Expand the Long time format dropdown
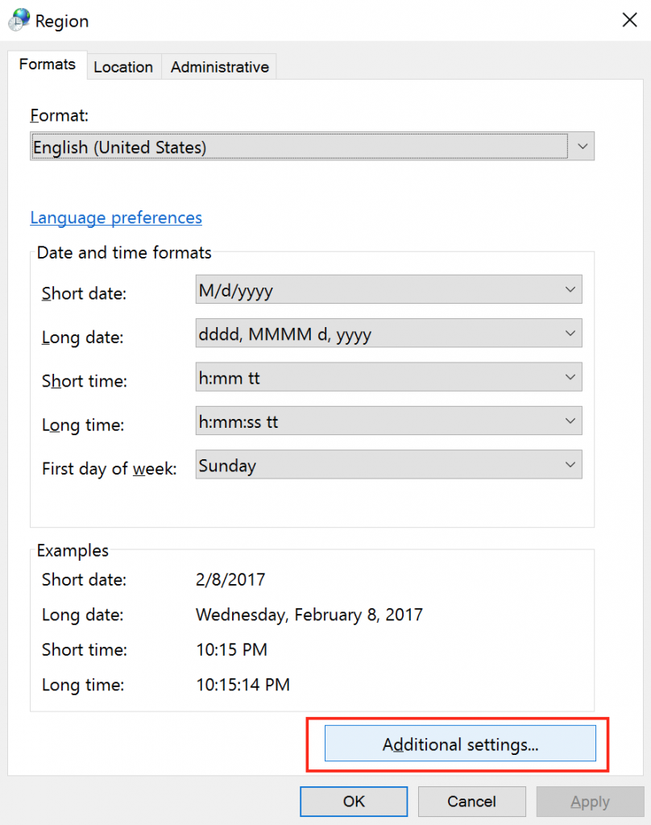Viewport: 651px width, 825px height. 389,421
